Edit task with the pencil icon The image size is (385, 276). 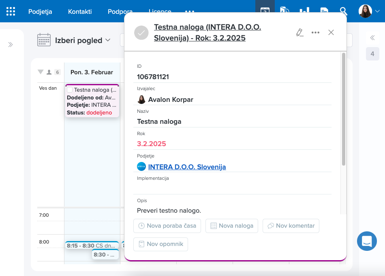coord(299,32)
